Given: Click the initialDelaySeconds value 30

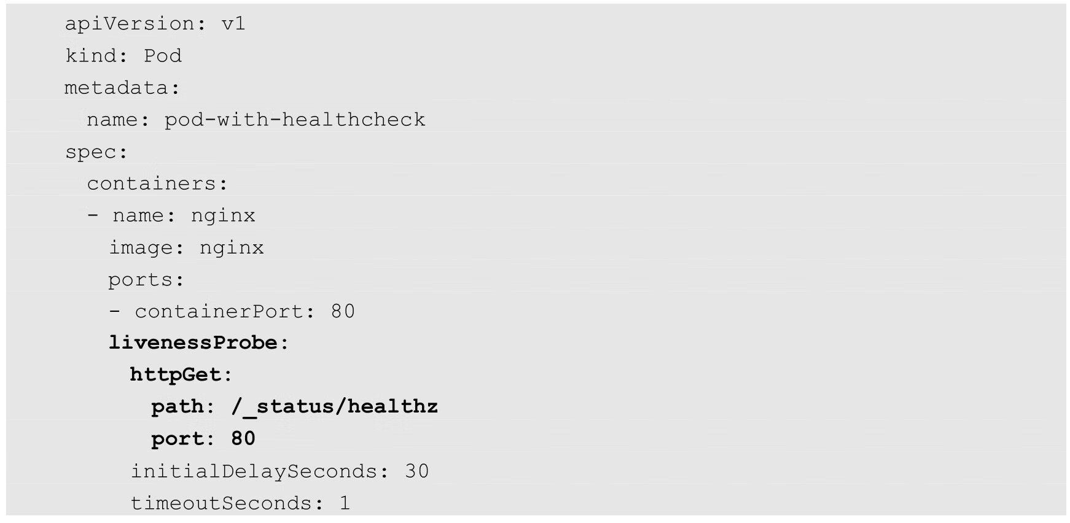Looking at the screenshot, I should (x=417, y=471).
